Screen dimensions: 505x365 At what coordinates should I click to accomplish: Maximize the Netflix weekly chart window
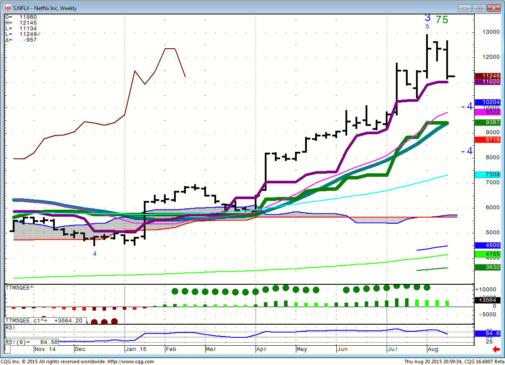(x=479, y=8)
